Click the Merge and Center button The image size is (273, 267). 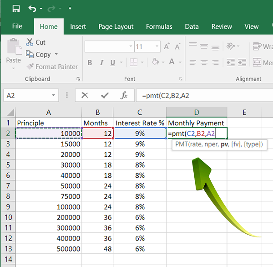click(263, 62)
